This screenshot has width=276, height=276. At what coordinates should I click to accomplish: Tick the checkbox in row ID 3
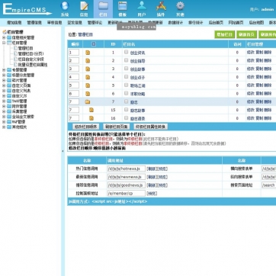click(x=126, y=68)
